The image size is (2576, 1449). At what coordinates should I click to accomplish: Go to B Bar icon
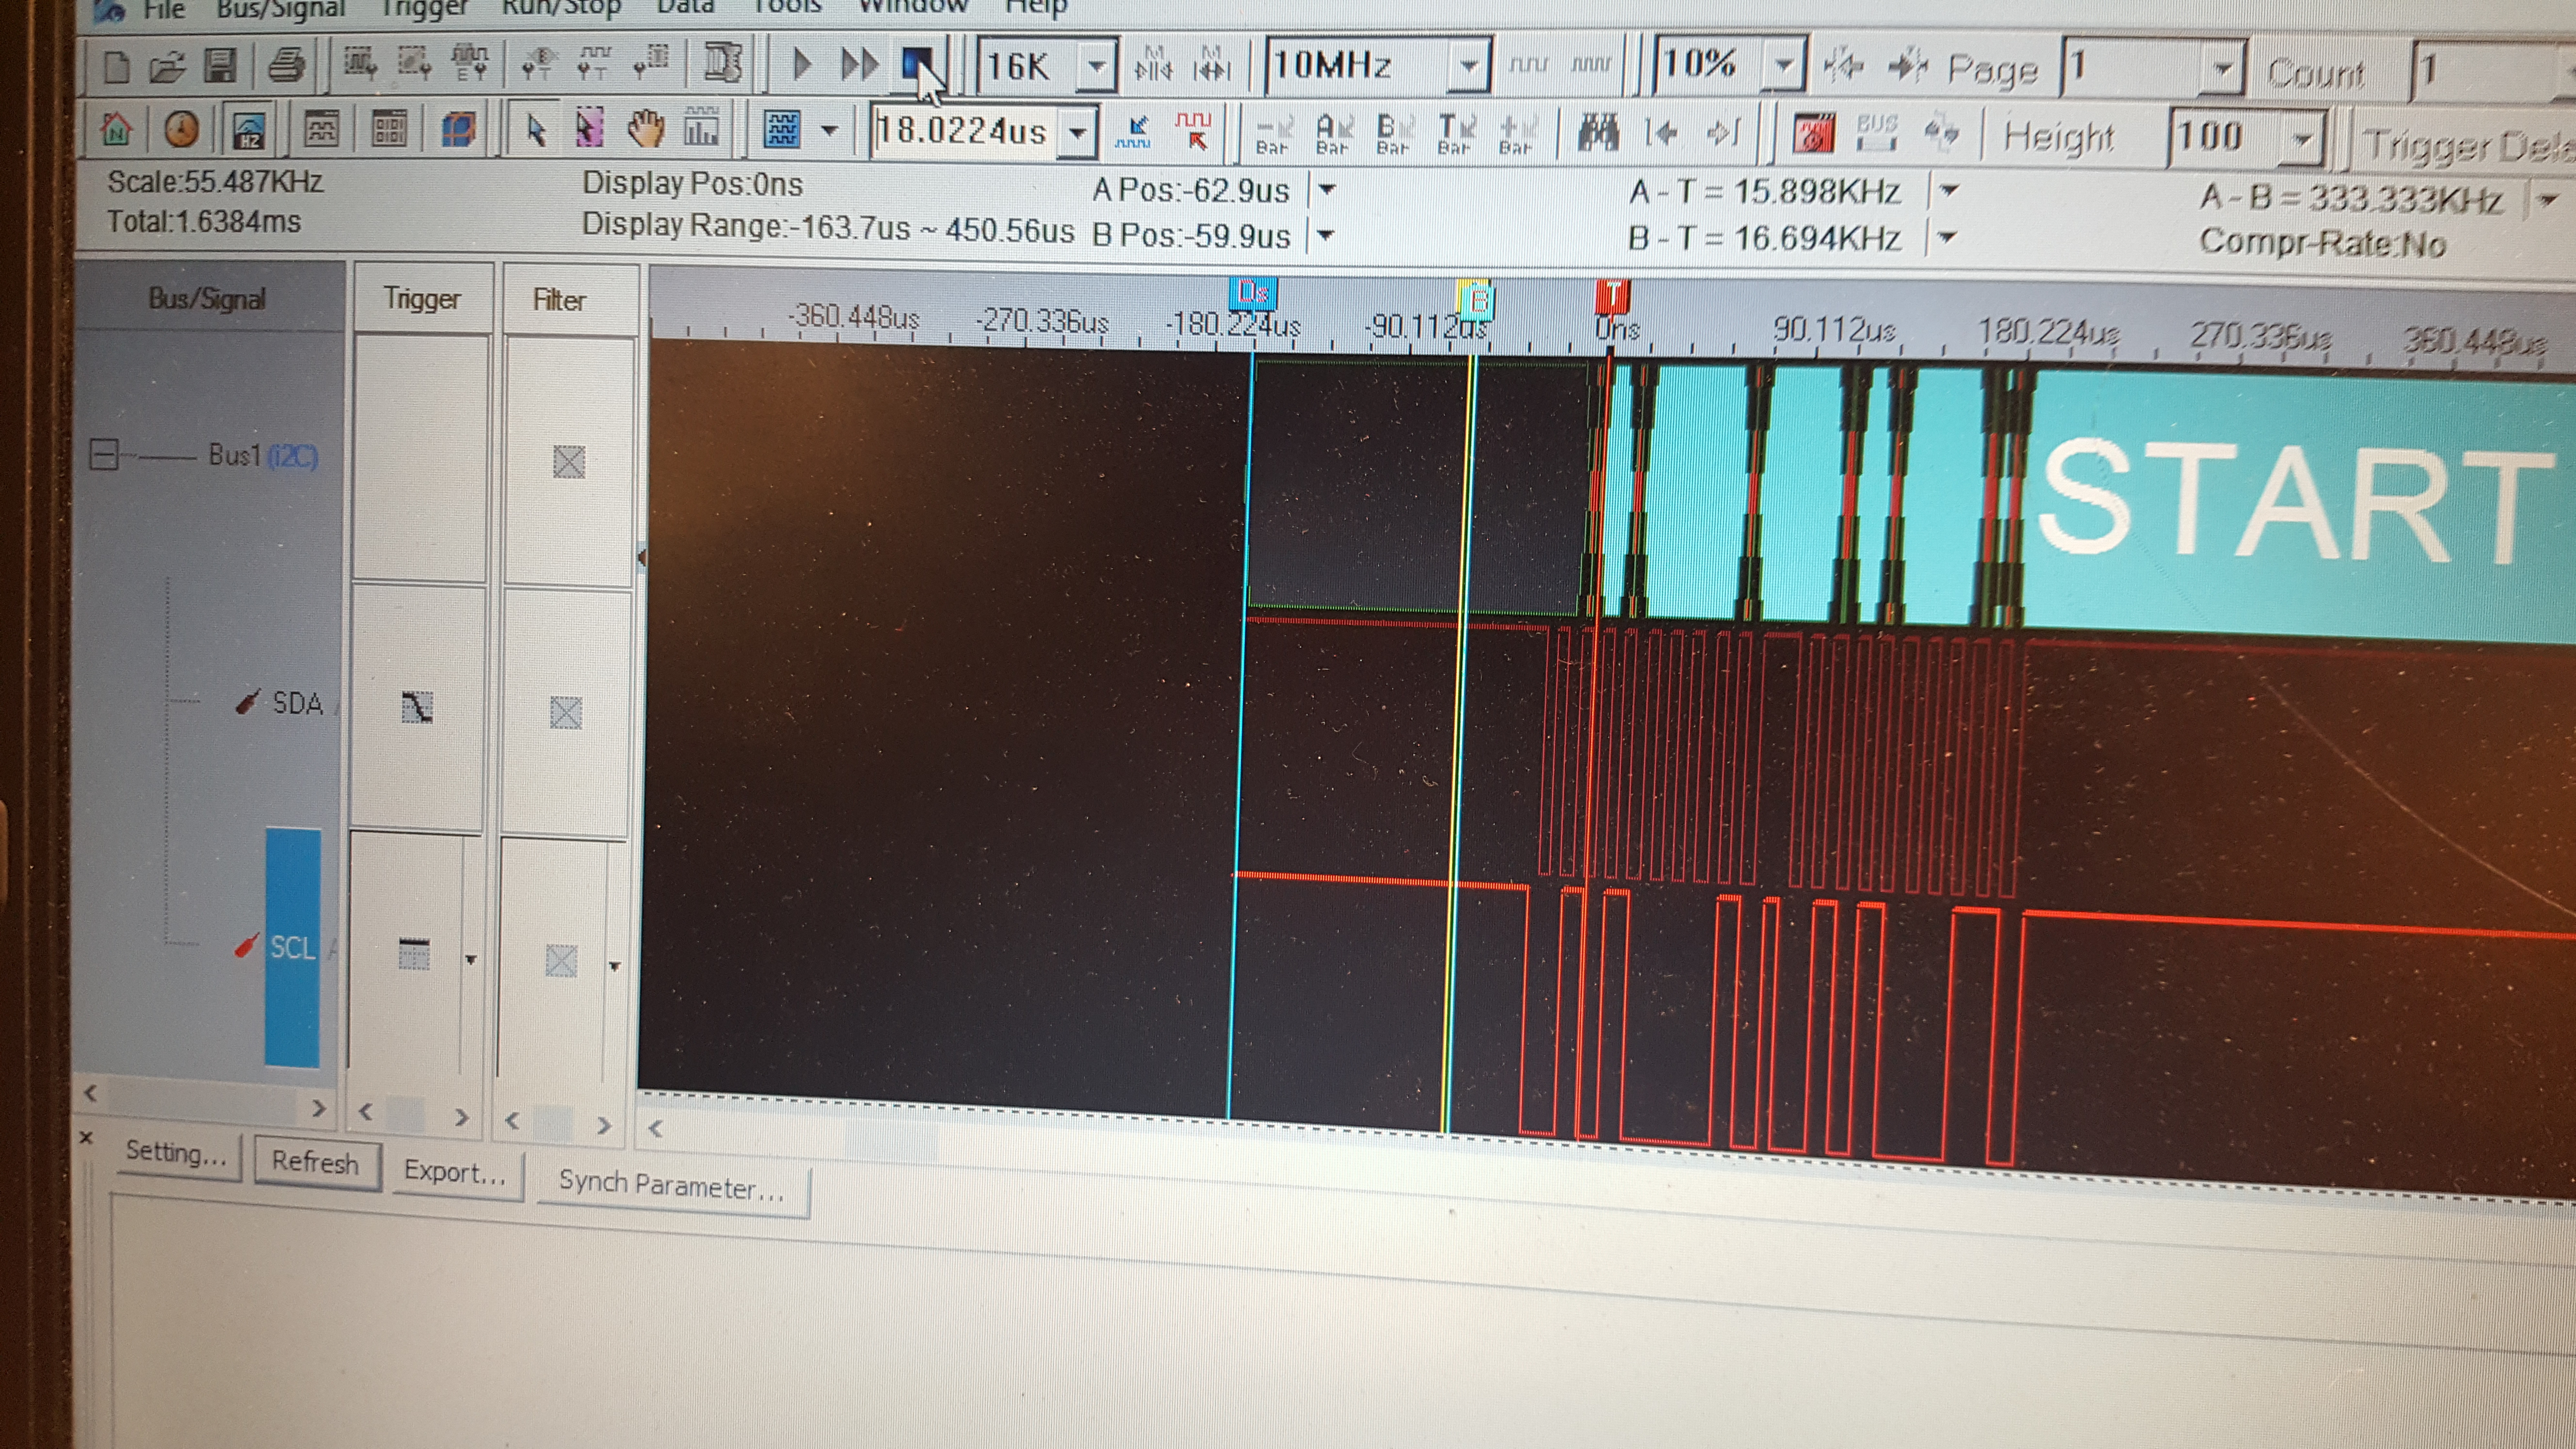click(1394, 134)
